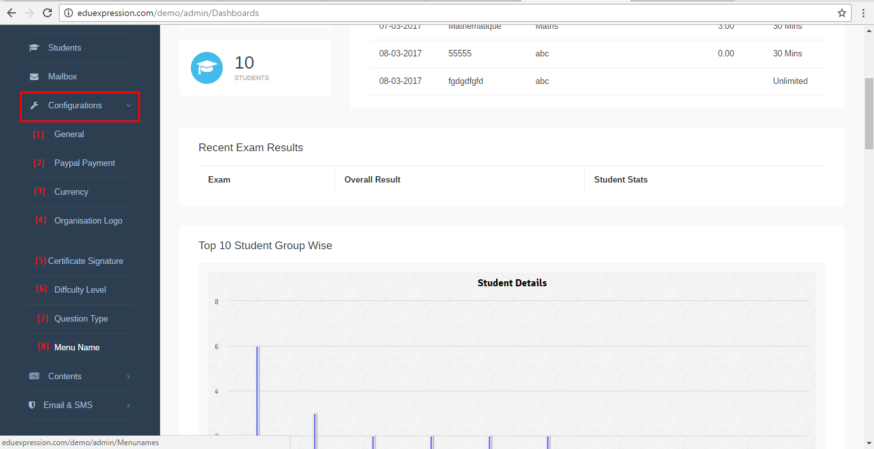Click the Mailbox envelope icon

(34, 77)
